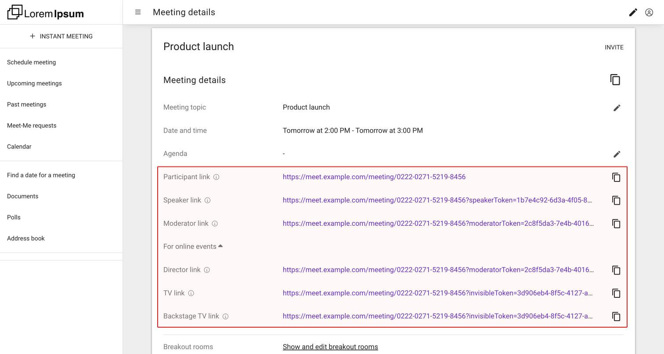
Task: Show info for TV link
Action: point(191,293)
